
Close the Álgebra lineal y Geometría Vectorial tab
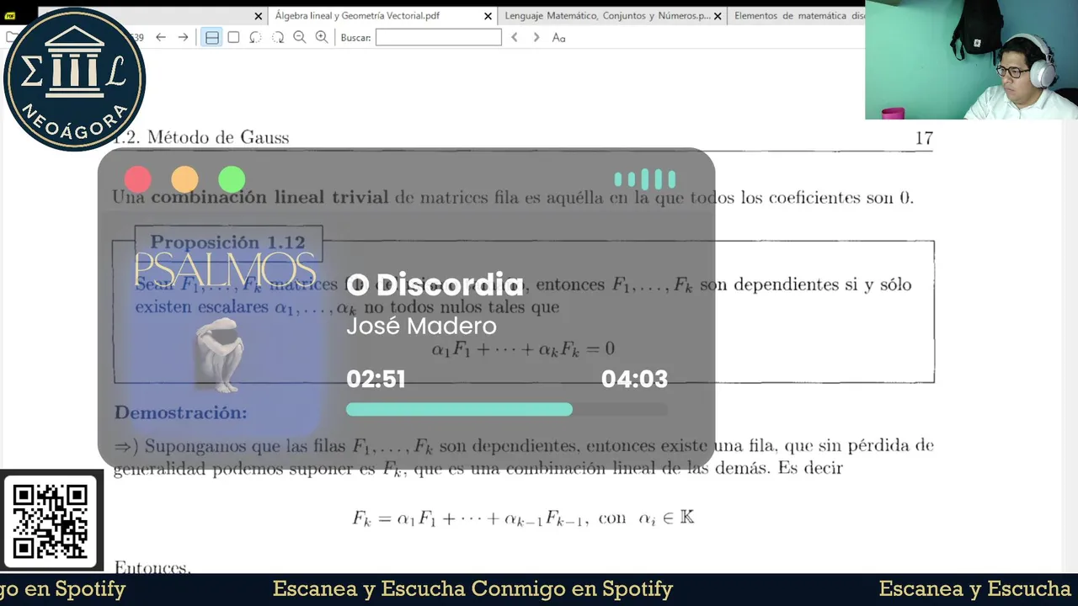tap(488, 16)
